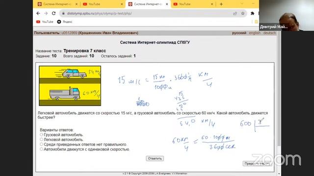
Task: Close the first Система Интернет-олимпиад tab
Action: 77,4
